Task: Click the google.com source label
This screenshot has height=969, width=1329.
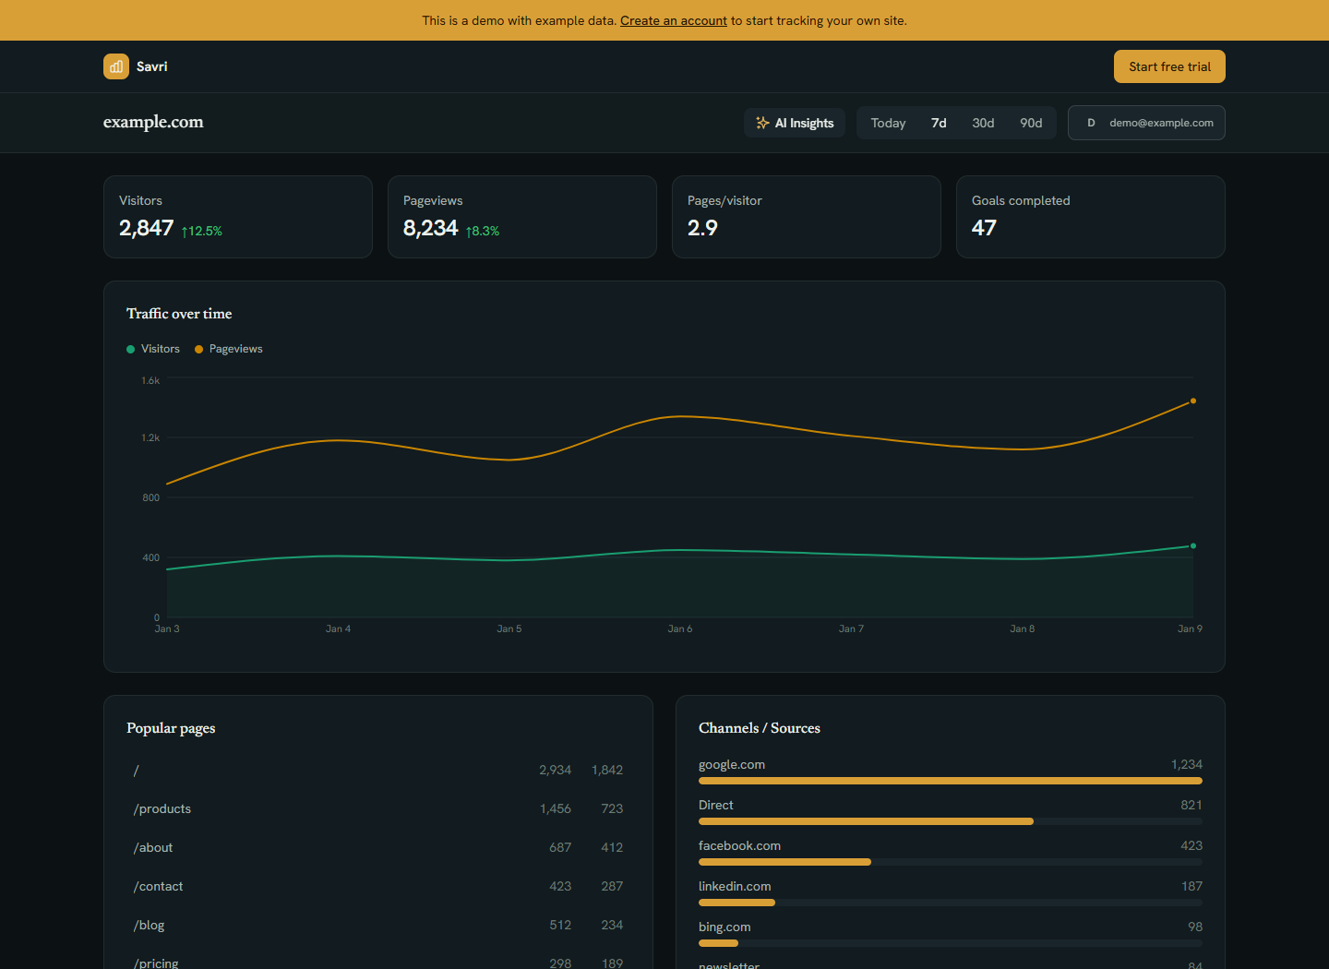Action: (732, 764)
